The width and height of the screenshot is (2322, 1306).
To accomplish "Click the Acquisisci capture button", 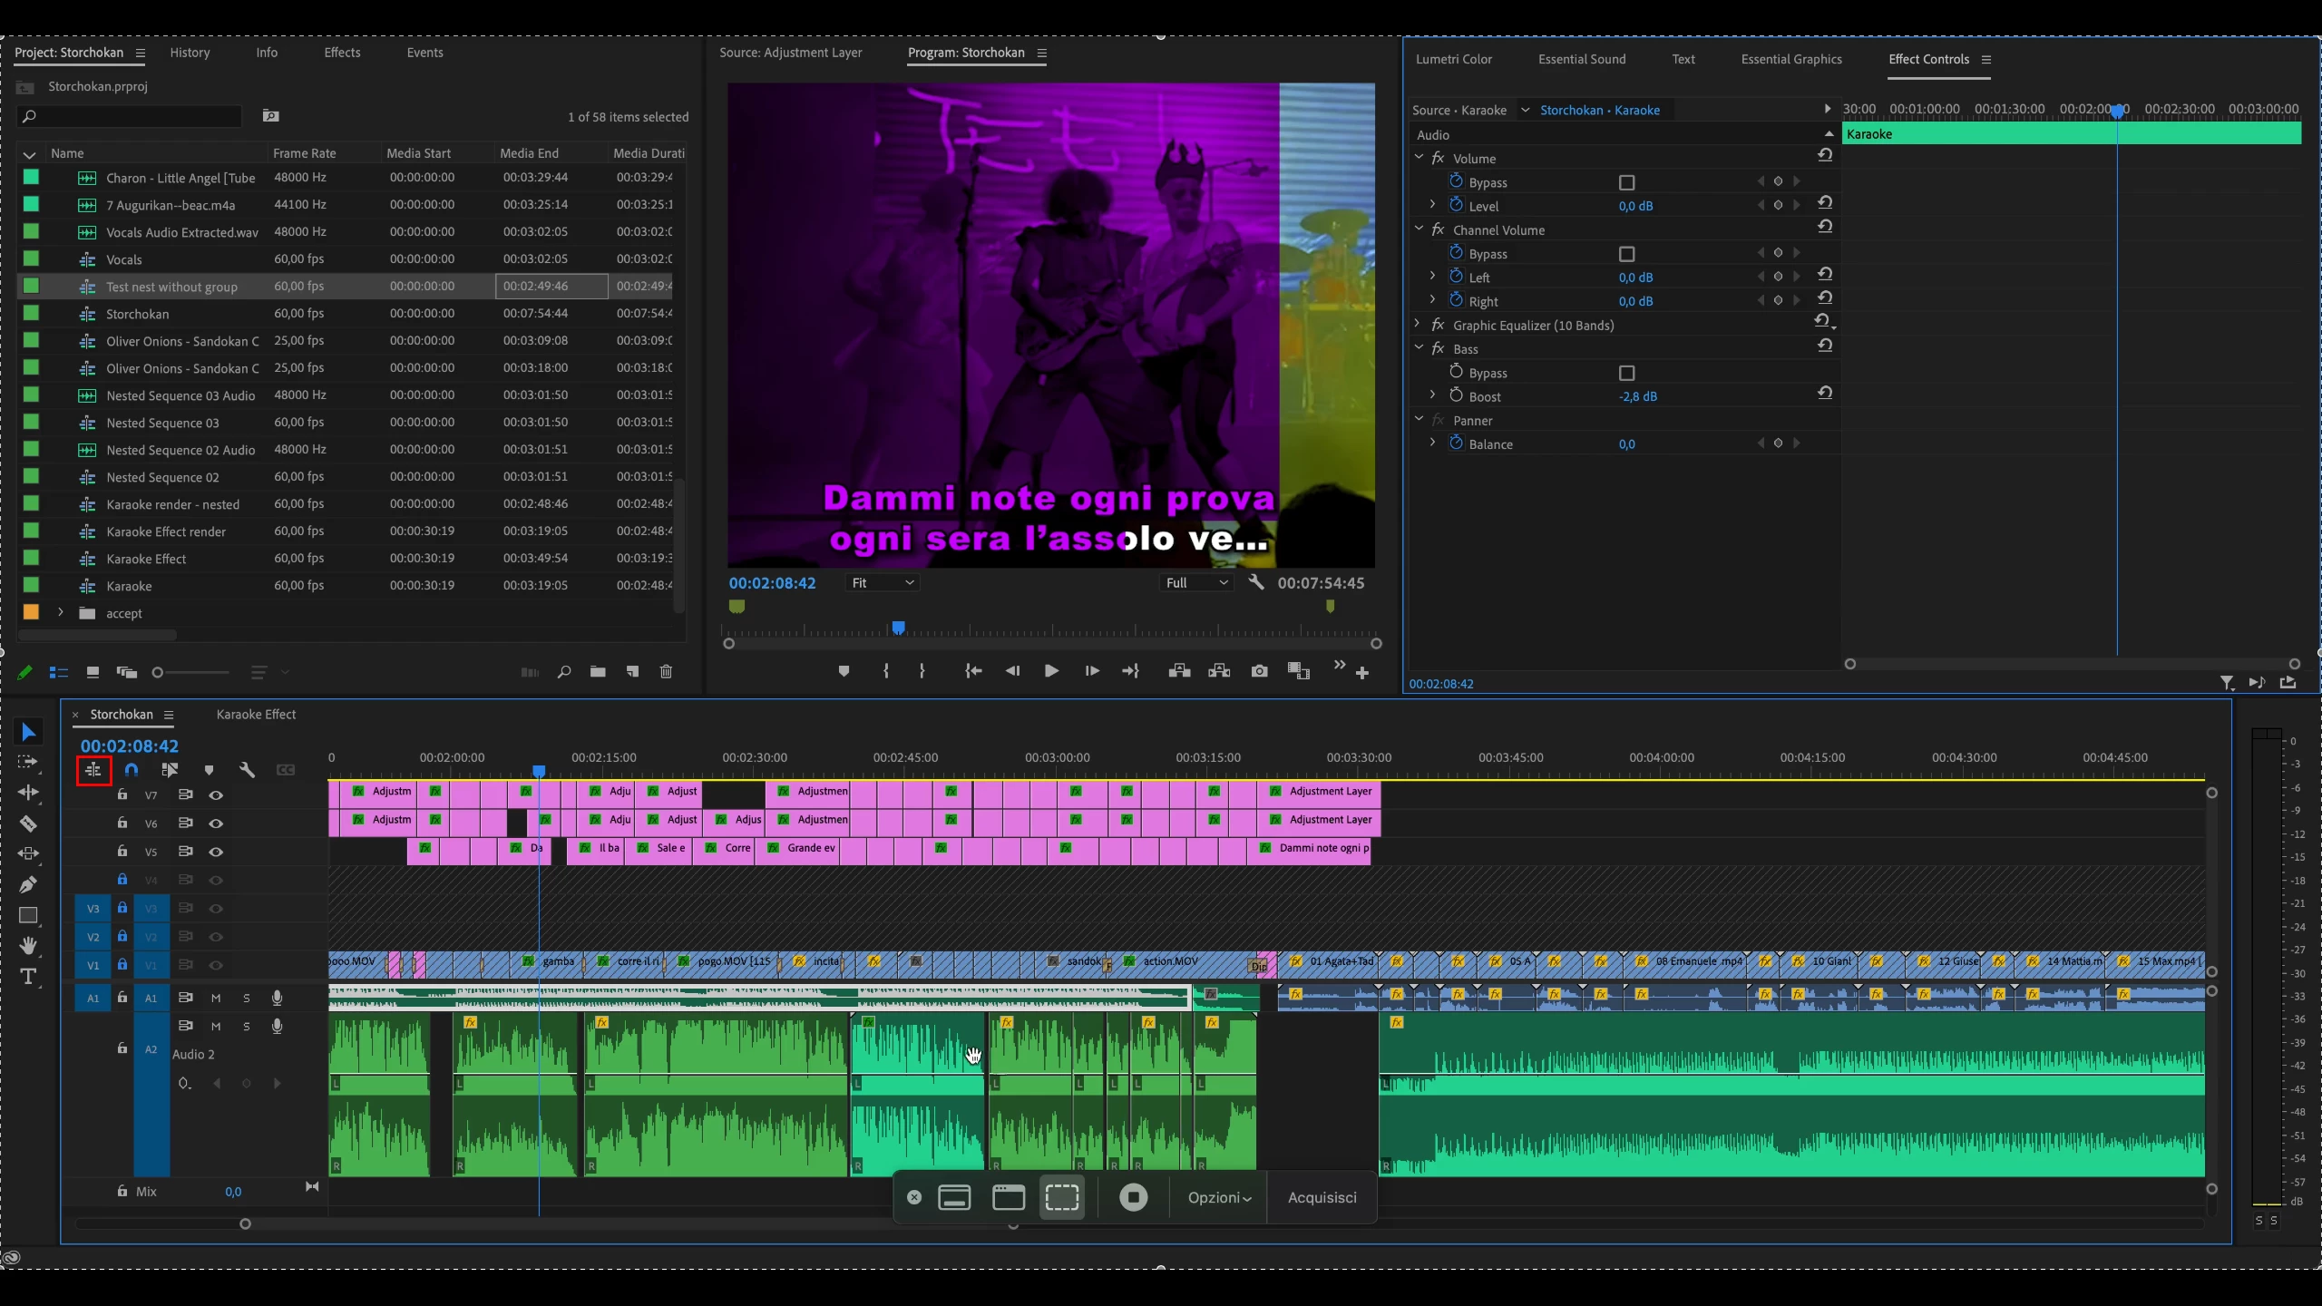I will (1322, 1197).
